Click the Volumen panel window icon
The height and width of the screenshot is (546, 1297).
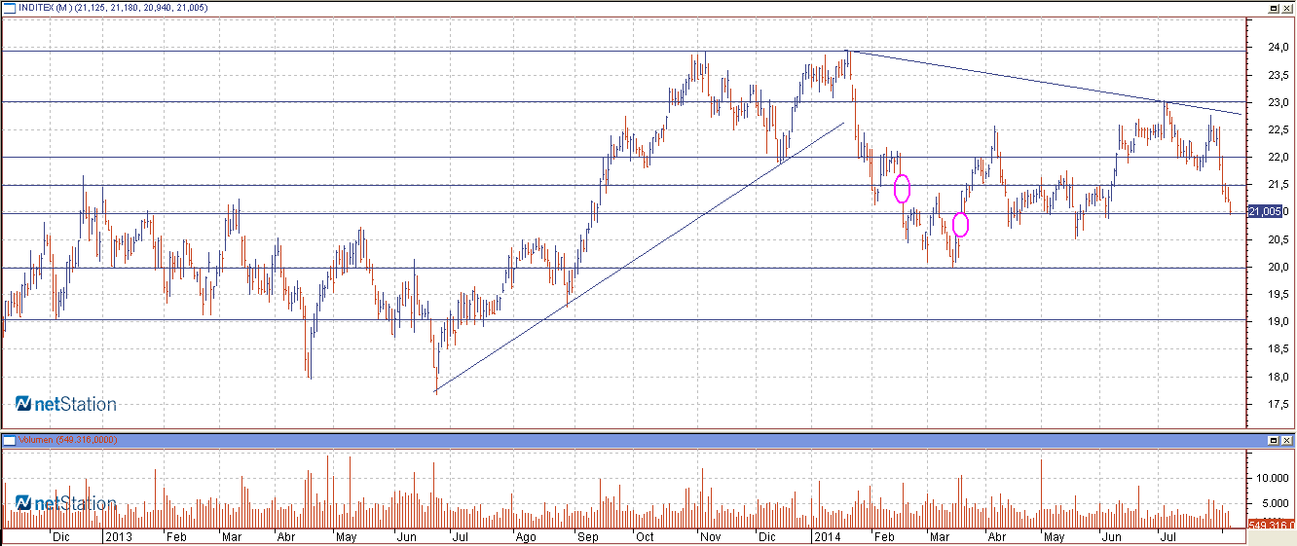[9, 440]
